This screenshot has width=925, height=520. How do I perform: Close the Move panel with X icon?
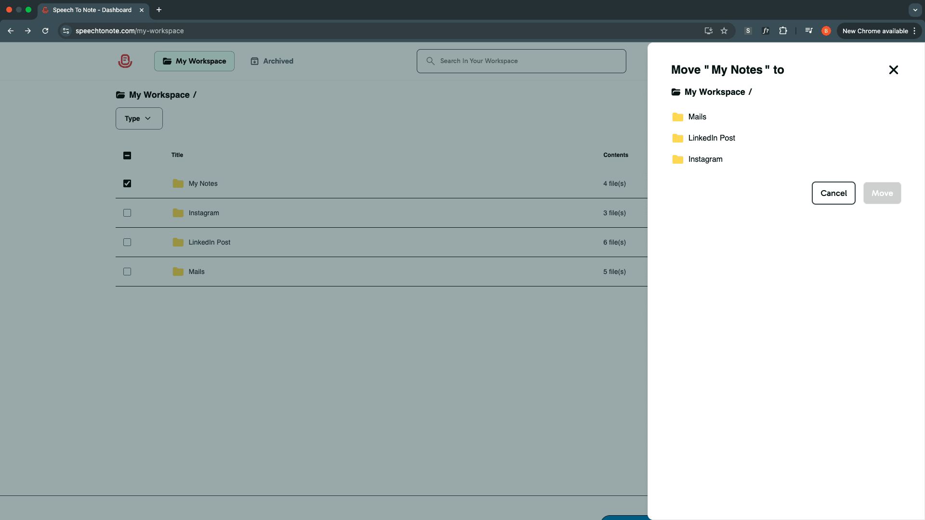[x=893, y=70]
